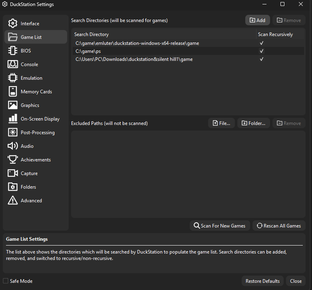Click the Advanced warning triangle icon
Viewport: 312px width, 290px height.
tap(13, 200)
